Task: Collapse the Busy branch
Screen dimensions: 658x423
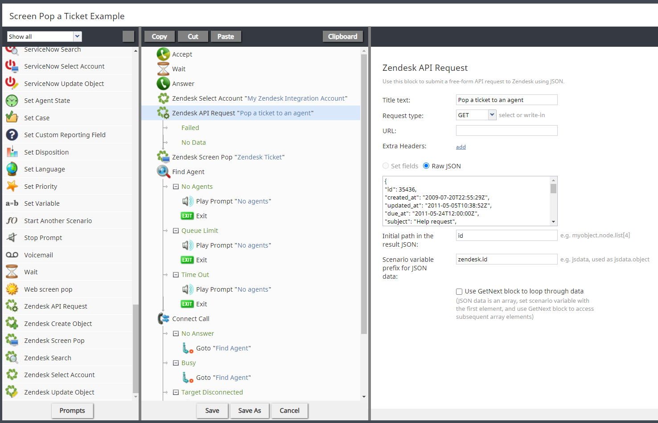Action: pyautogui.click(x=176, y=363)
